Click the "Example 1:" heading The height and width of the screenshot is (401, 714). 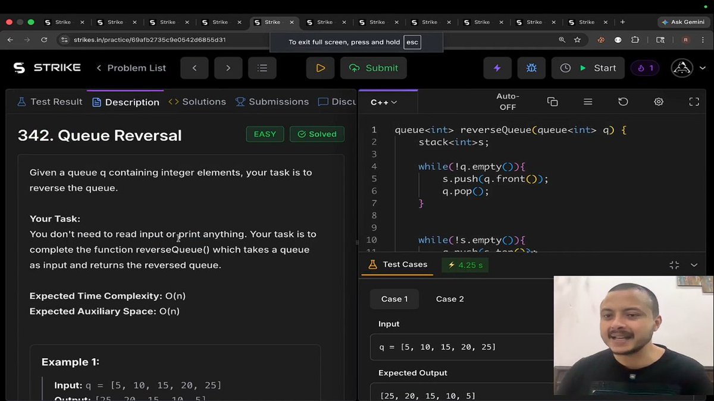coord(70,362)
